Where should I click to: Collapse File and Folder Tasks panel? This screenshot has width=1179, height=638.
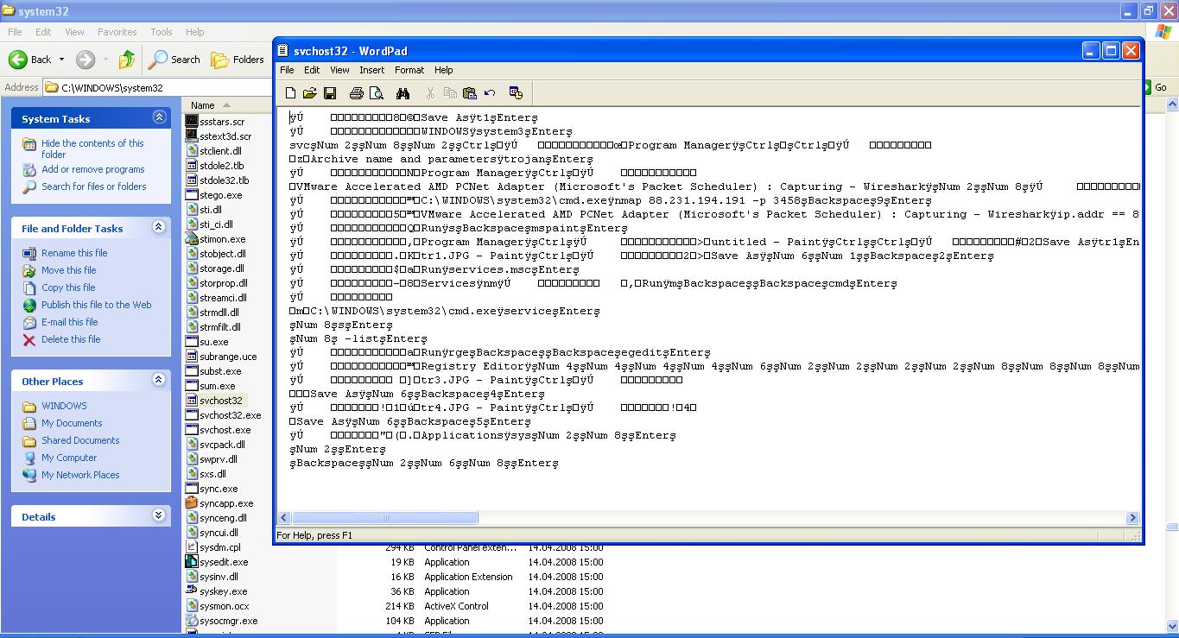coord(159,227)
